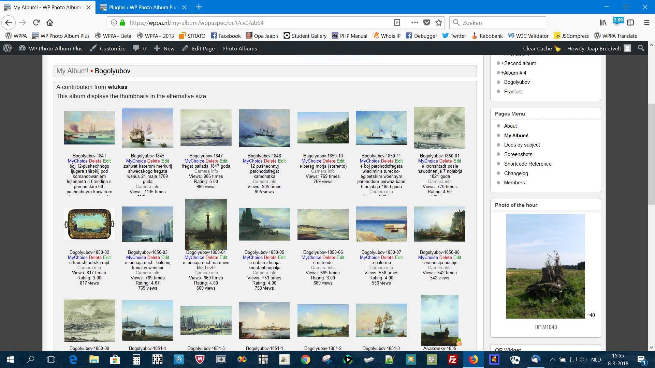The image size is (655, 368).
Task: Open comments bubble in admin bar
Action: pos(140,48)
